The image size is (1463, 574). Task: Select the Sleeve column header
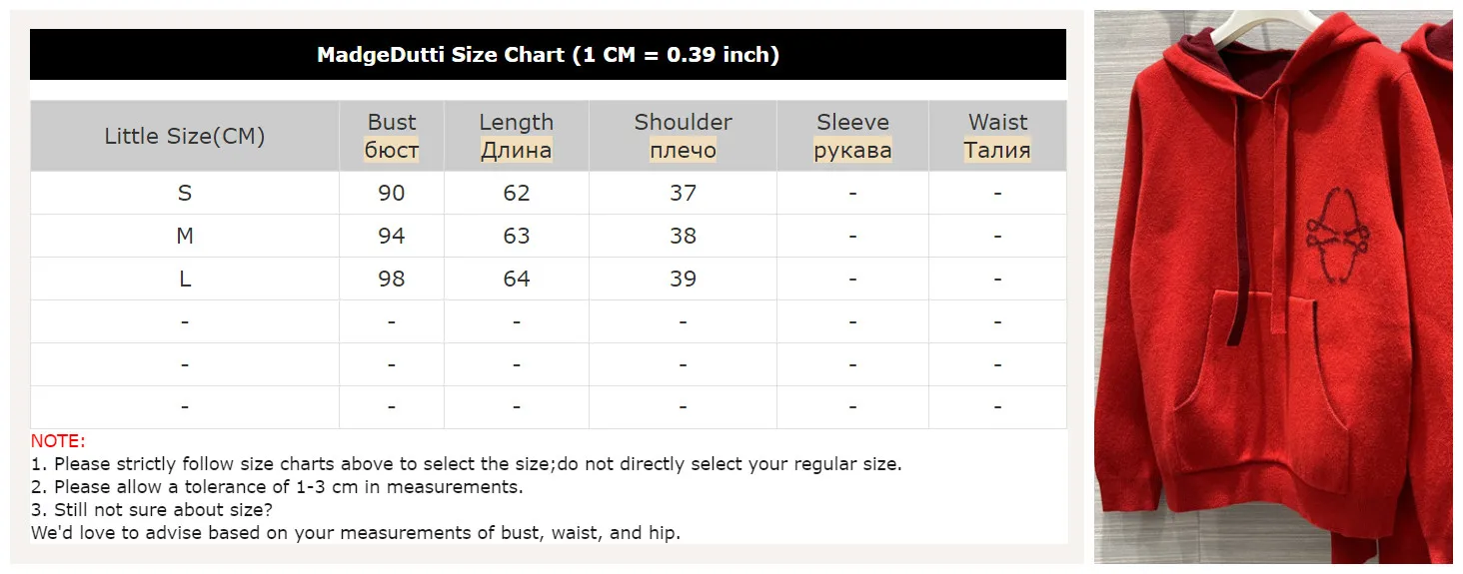point(852,136)
